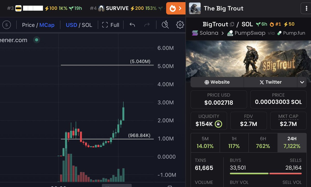The height and width of the screenshot is (187, 311).
Task: Open the token Twitter link
Action: [x=271, y=82]
